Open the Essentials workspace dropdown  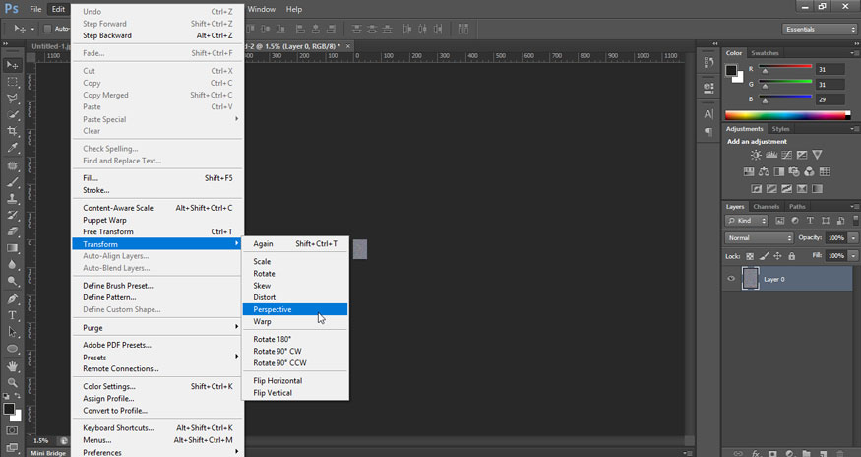point(820,30)
